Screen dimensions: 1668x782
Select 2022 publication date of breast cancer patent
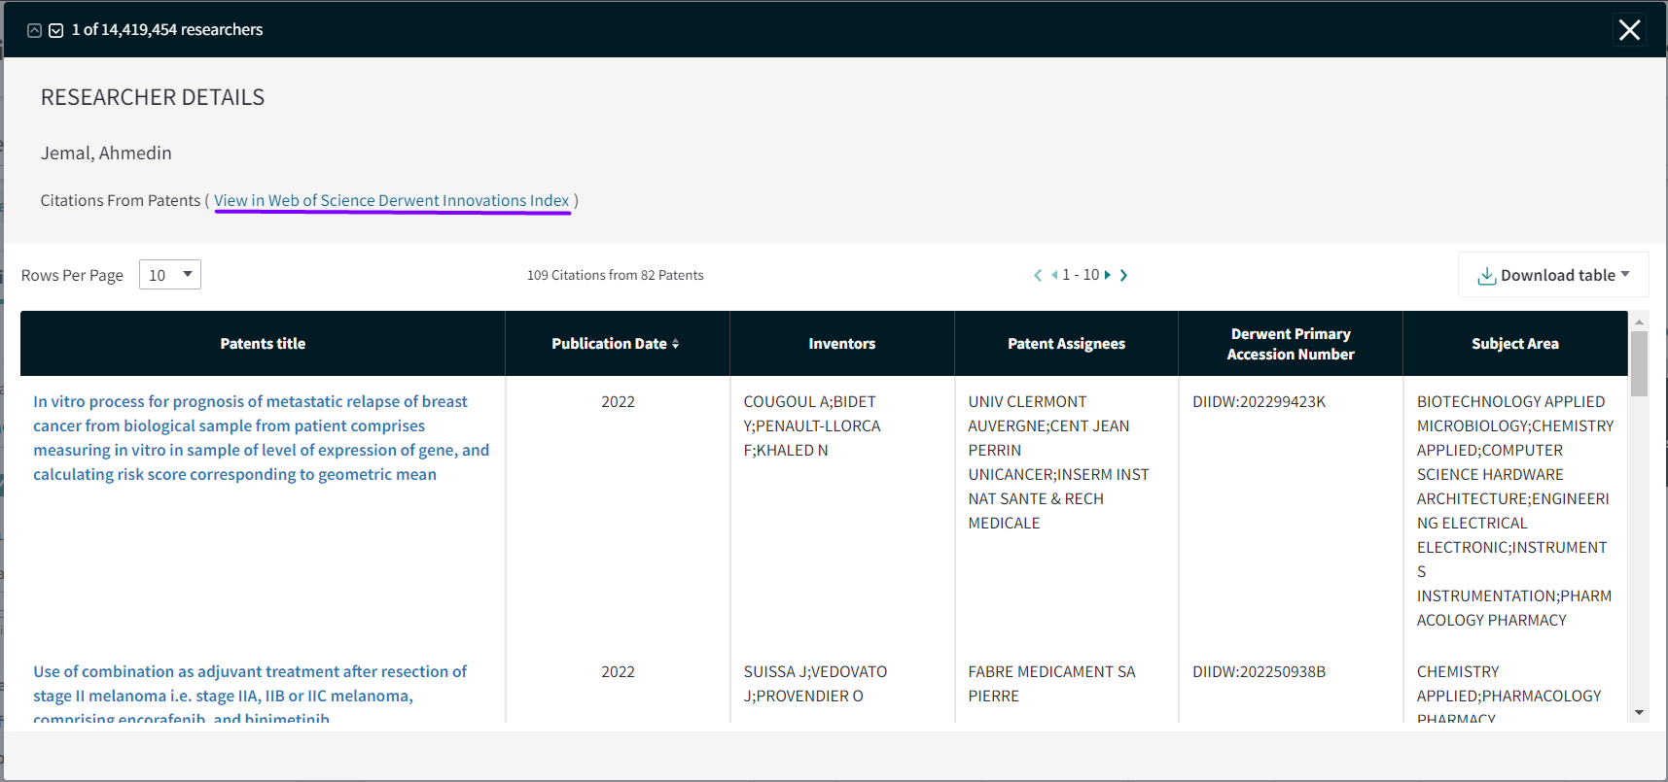(618, 401)
